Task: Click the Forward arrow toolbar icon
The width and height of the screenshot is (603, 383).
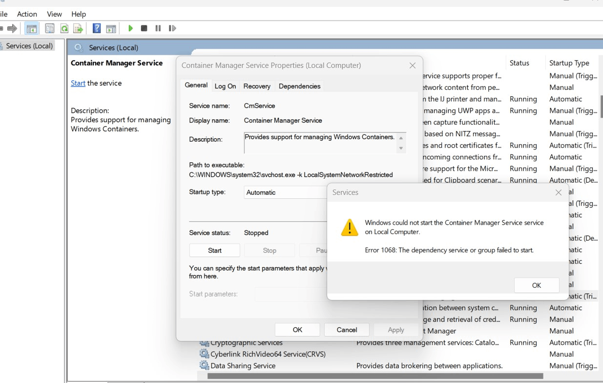Action: (12, 28)
